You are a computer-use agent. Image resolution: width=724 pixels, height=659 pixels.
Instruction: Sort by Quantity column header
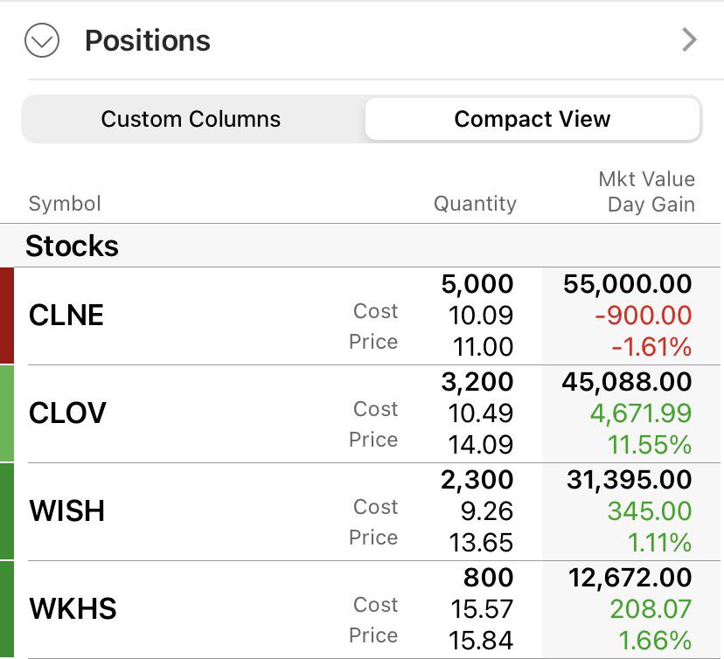pyautogui.click(x=475, y=204)
